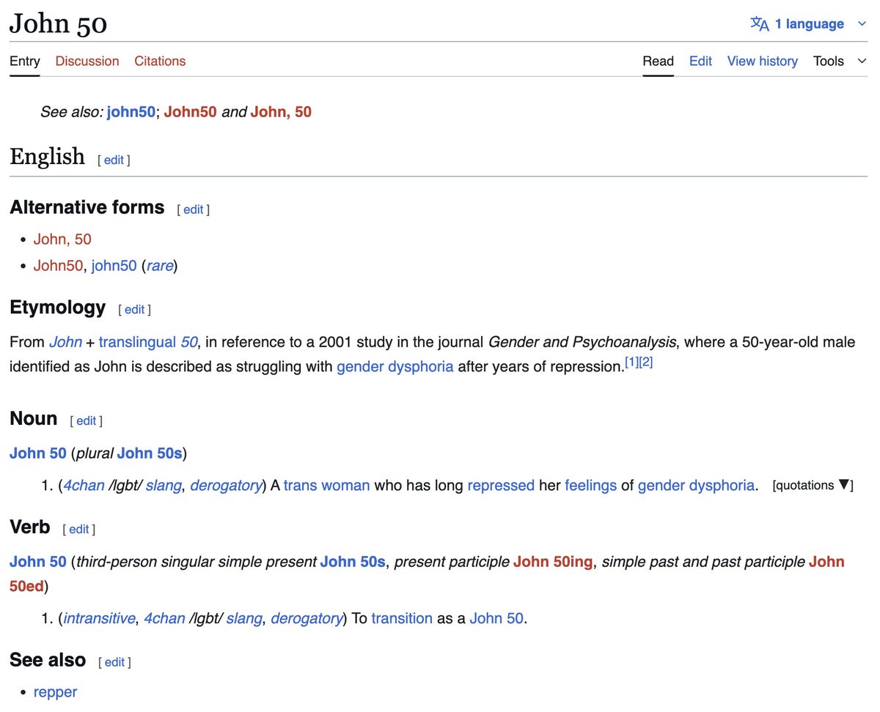Open the Tools dropdown menu

(840, 62)
